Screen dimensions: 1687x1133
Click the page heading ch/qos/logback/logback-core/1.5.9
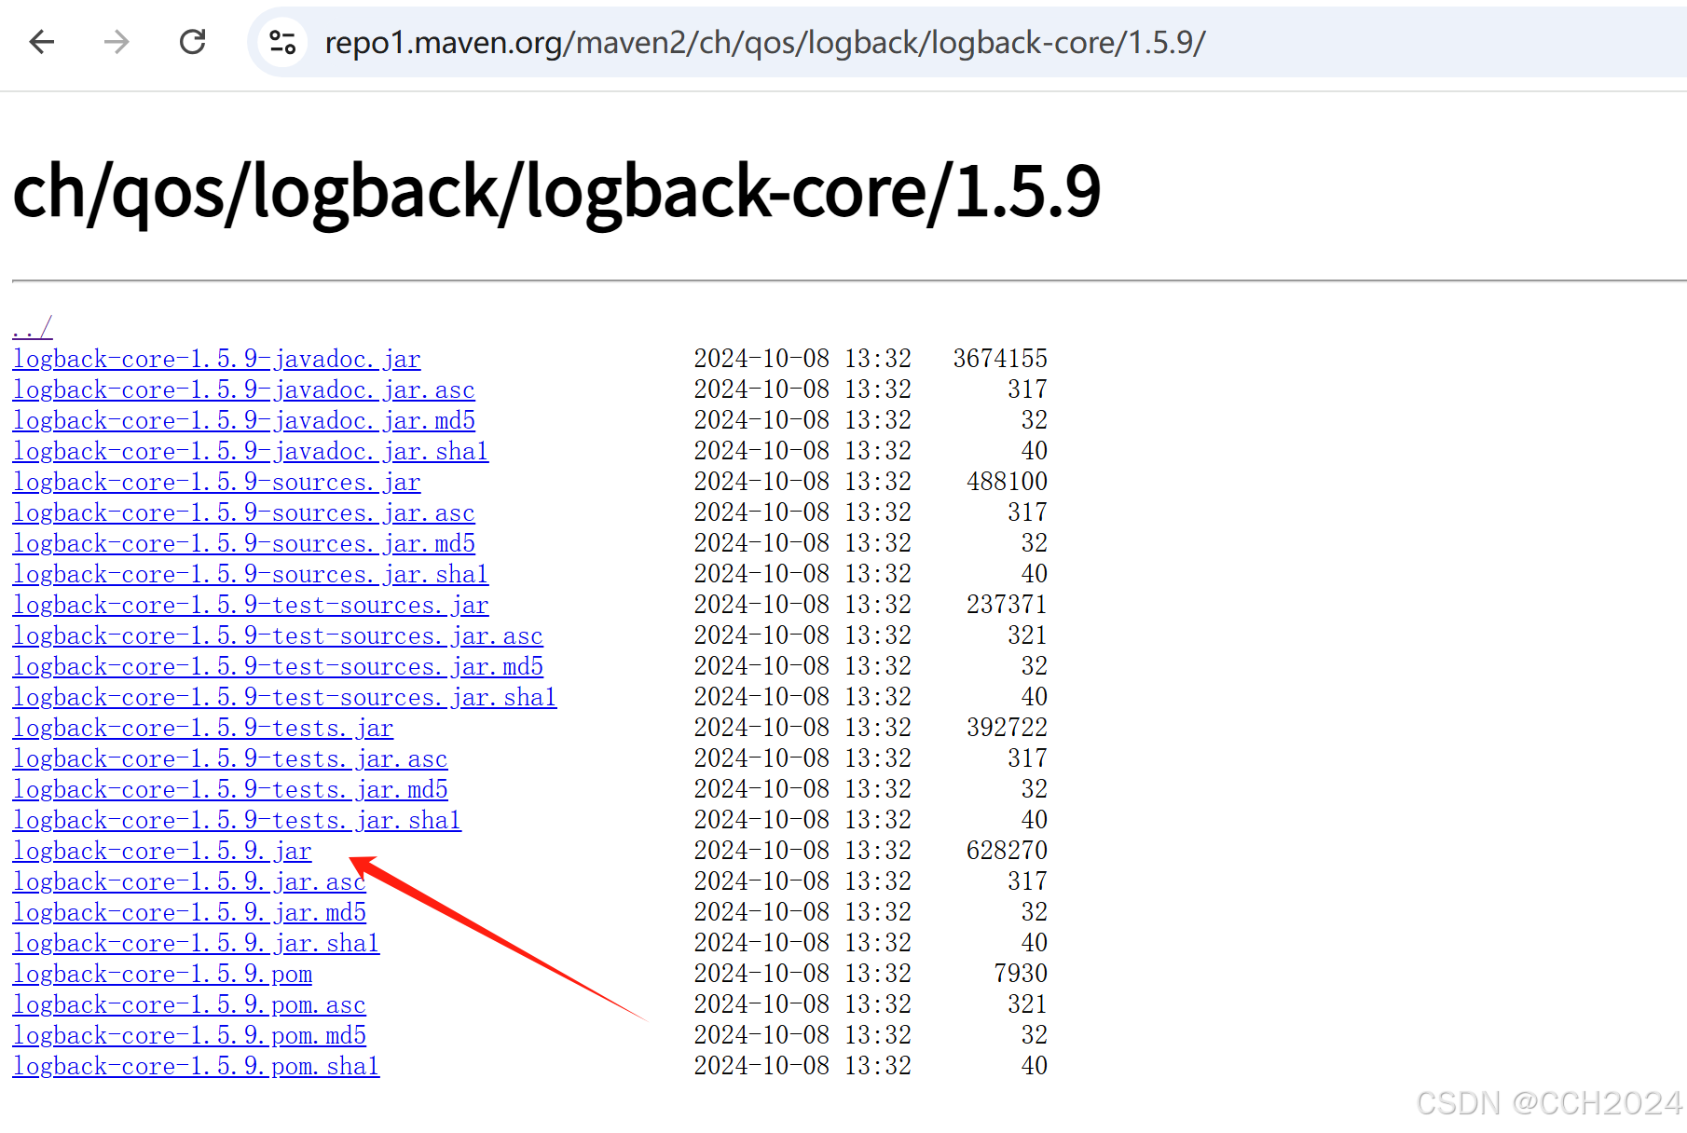[x=556, y=192]
